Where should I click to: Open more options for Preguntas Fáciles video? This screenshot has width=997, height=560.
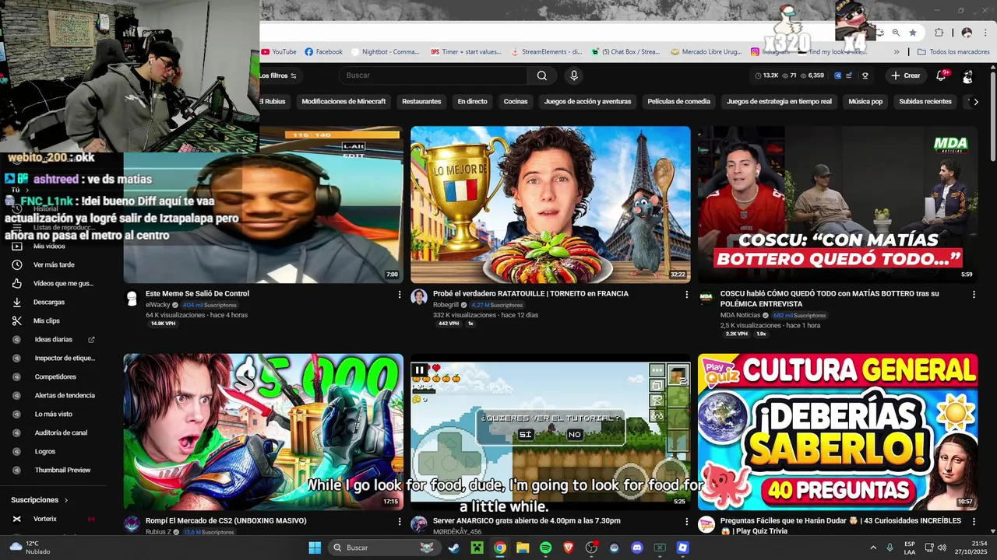point(974,522)
